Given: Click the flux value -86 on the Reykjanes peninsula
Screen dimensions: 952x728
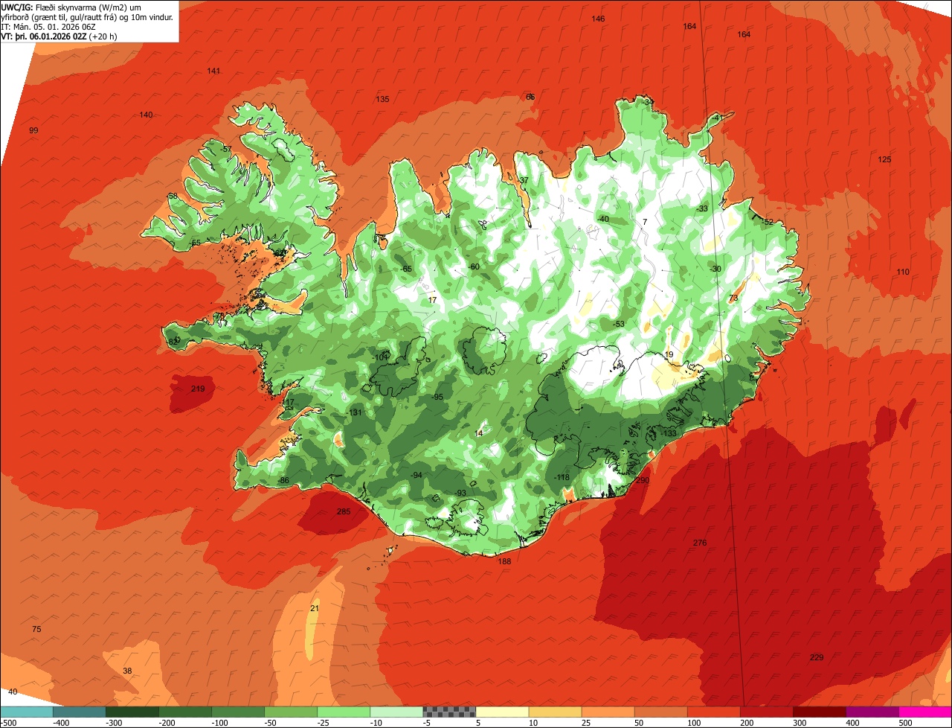Looking at the screenshot, I should tap(283, 480).
